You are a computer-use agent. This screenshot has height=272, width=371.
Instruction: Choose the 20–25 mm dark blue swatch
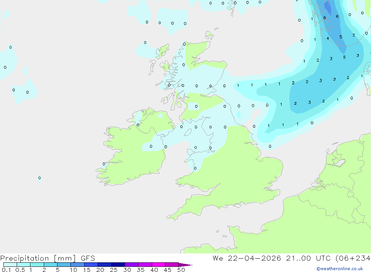point(104,265)
